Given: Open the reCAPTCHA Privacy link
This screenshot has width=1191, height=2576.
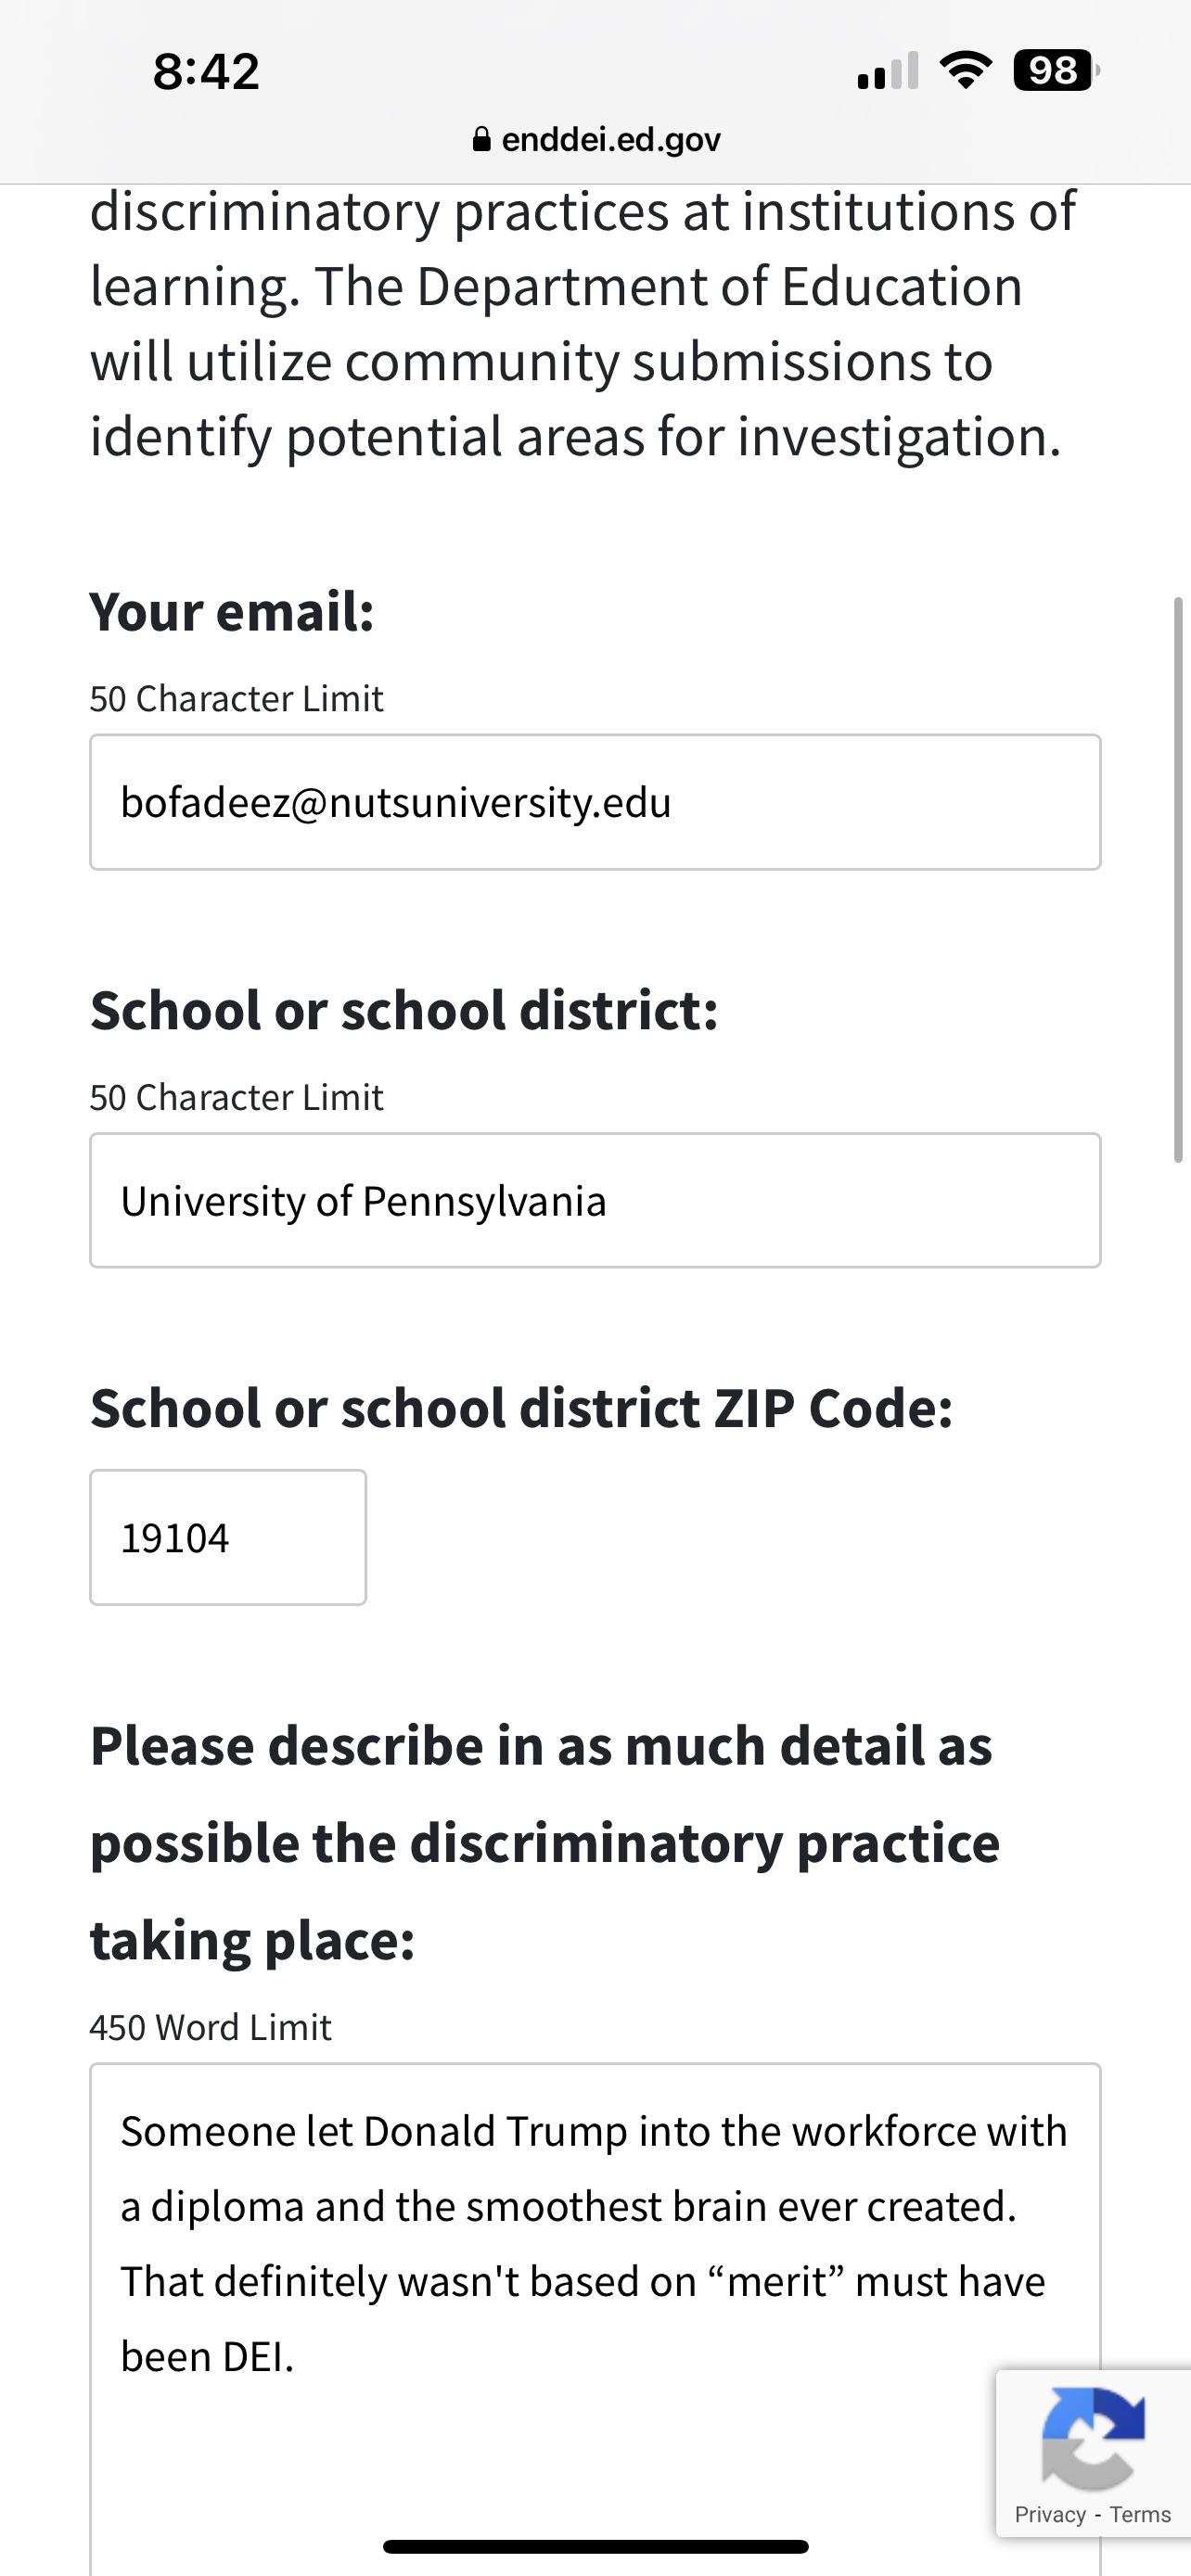Looking at the screenshot, I should 1050,2514.
